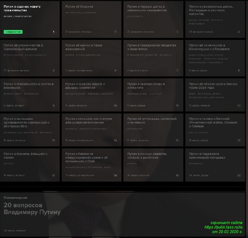Screen dimensions: 248x238
Task: Open "Путин о санкциях как стимуле" episode
Action: pos(89,121)
